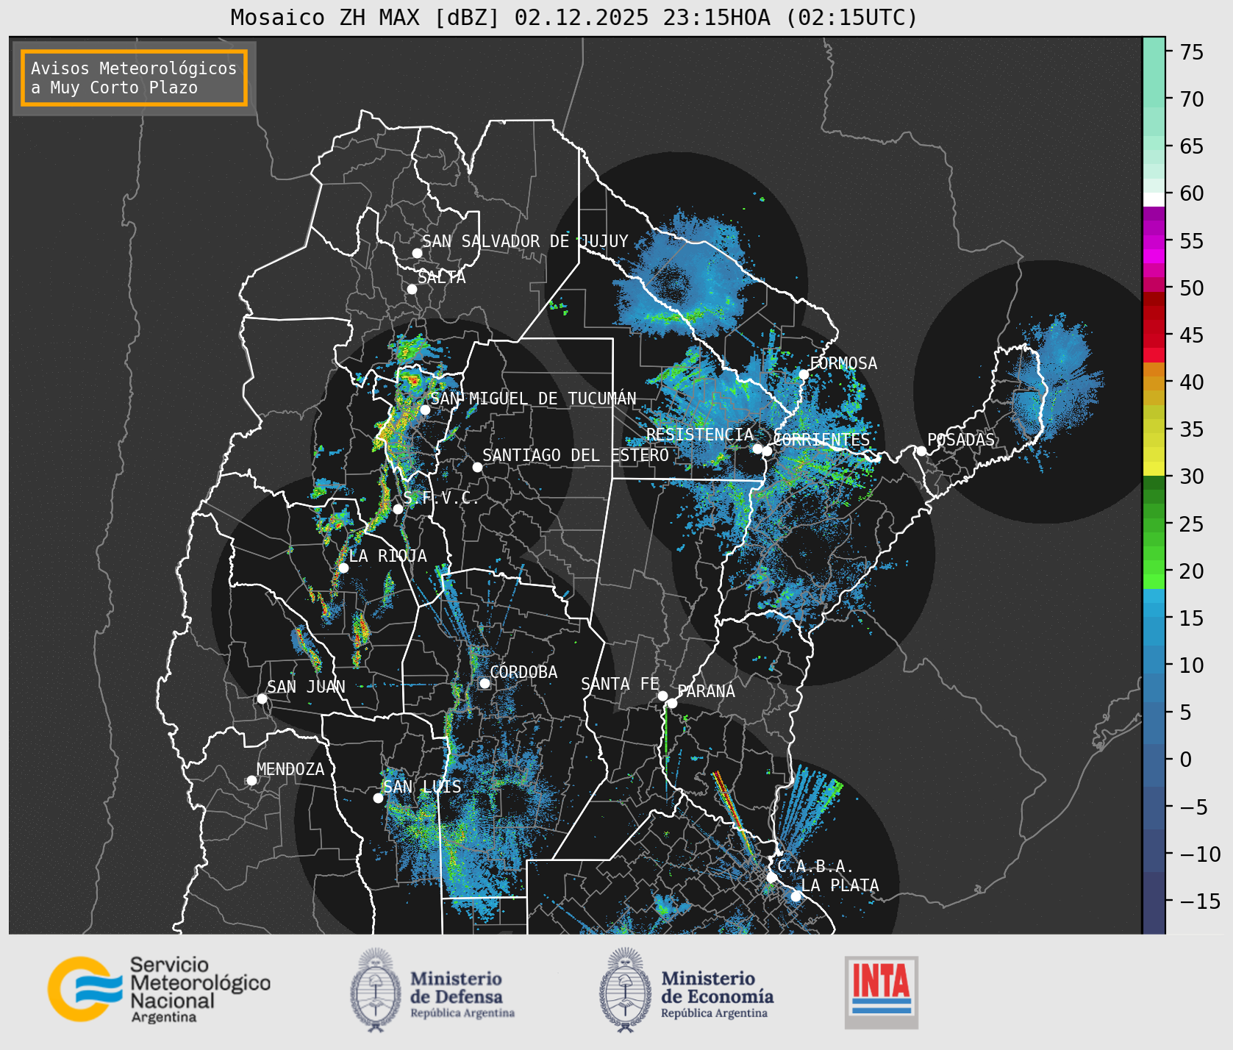Click the MENDOZA label text
The image size is (1233, 1050).
(290, 769)
